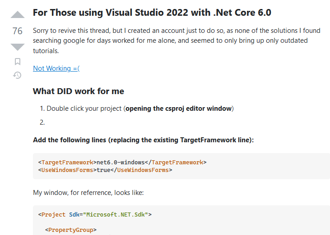
Task: Upvote this answer
Action: pos(17,15)
